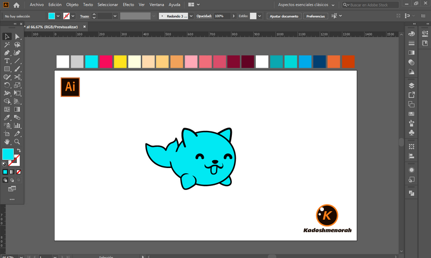Image resolution: width=431 pixels, height=258 pixels.
Task: Click the large cyan Fill box in toolbar
Action: point(8,154)
